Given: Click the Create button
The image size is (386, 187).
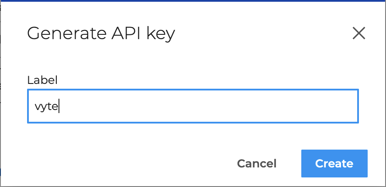Looking at the screenshot, I should coord(334,164).
